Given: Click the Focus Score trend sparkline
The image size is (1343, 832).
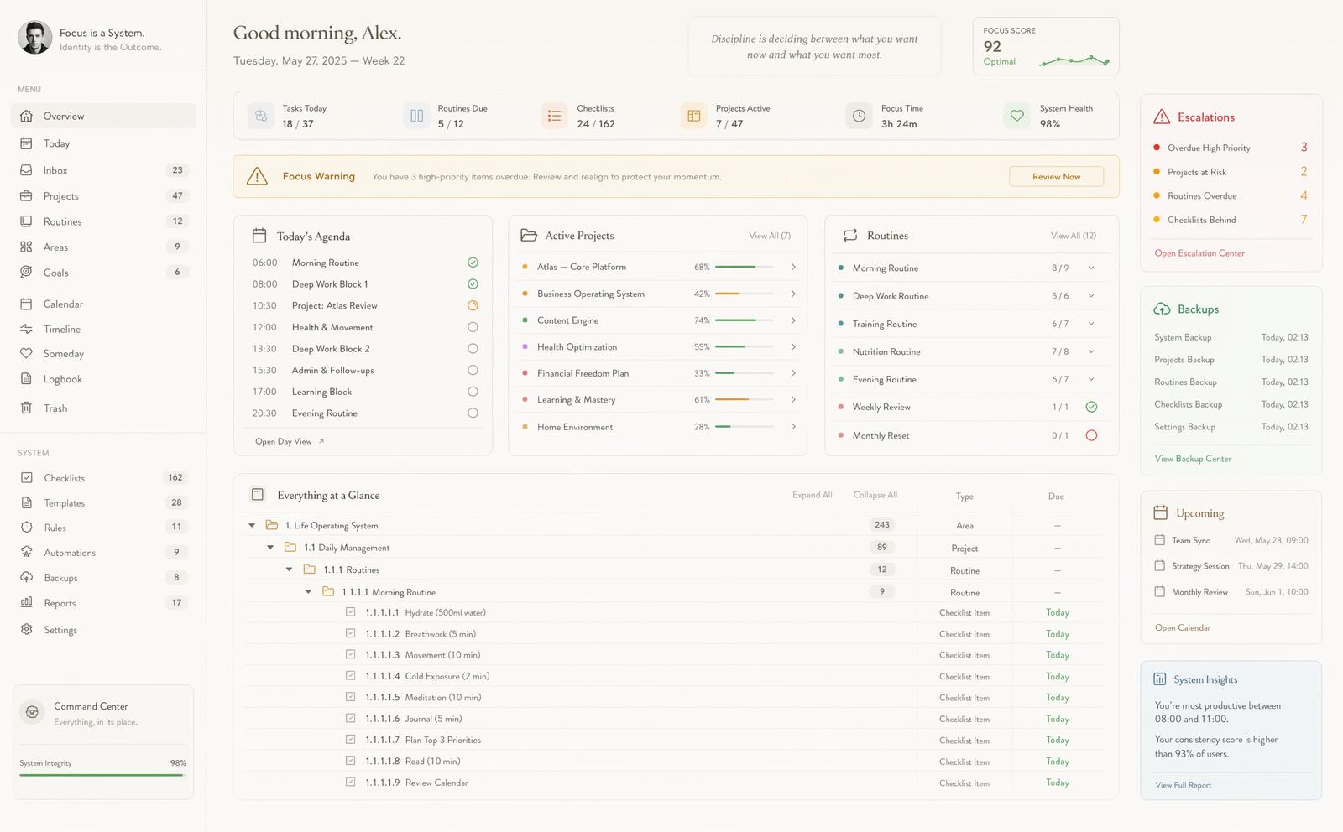Looking at the screenshot, I should click(1074, 60).
